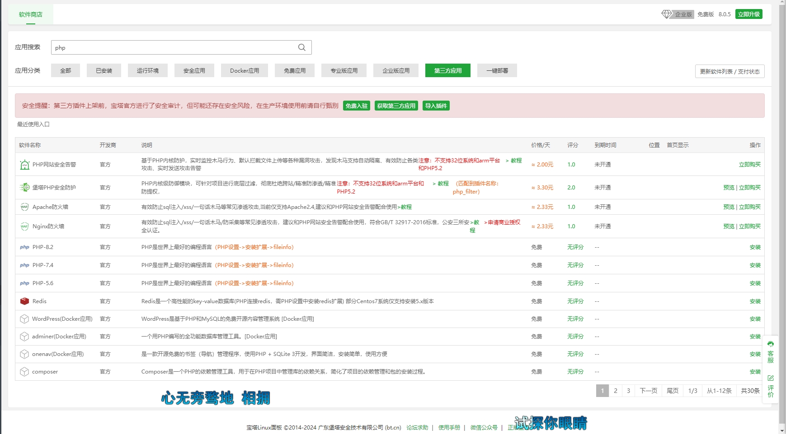Open 论坛求助 footer link
Image resolution: width=786 pixels, height=434 pixels.
(417, 428)
